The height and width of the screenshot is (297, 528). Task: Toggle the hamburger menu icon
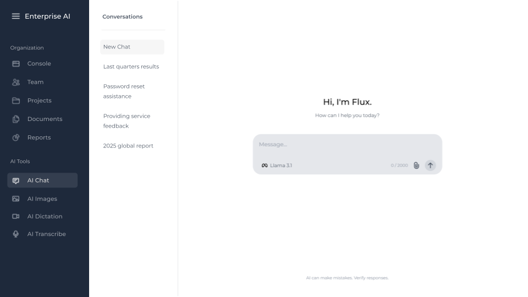pos(16,16)
